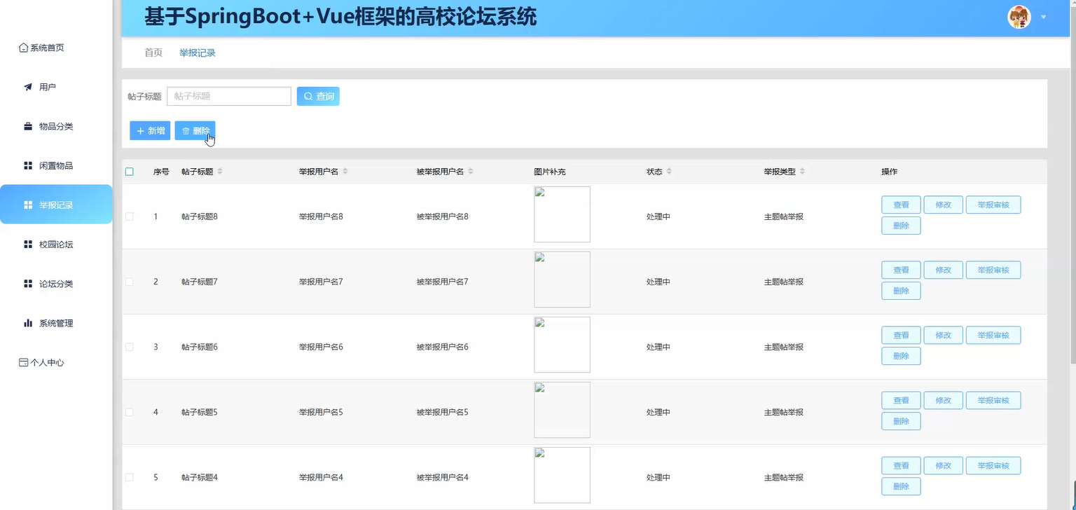This screenshot has width=1076, height=510.
Task: Click the 删除 batch delete button
Action: pyautogui.click(x=195, y=130)
